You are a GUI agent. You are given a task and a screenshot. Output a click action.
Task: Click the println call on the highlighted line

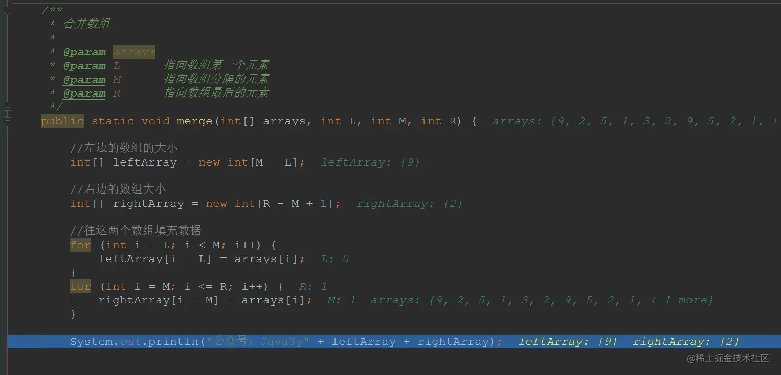(173, 342)
